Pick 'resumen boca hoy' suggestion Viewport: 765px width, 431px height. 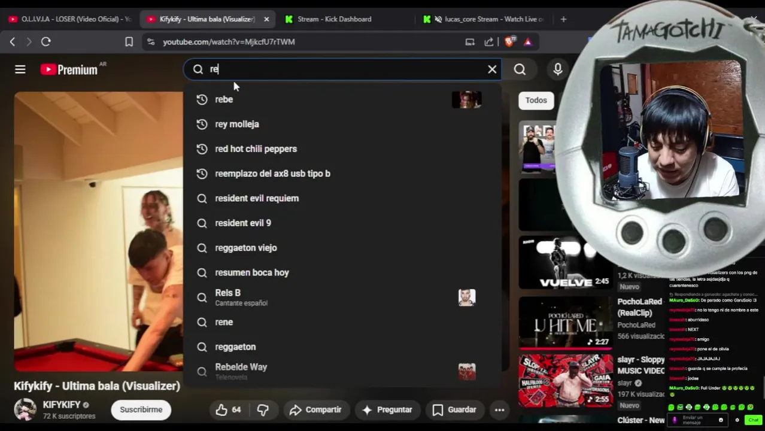click(x=342, y=272)
